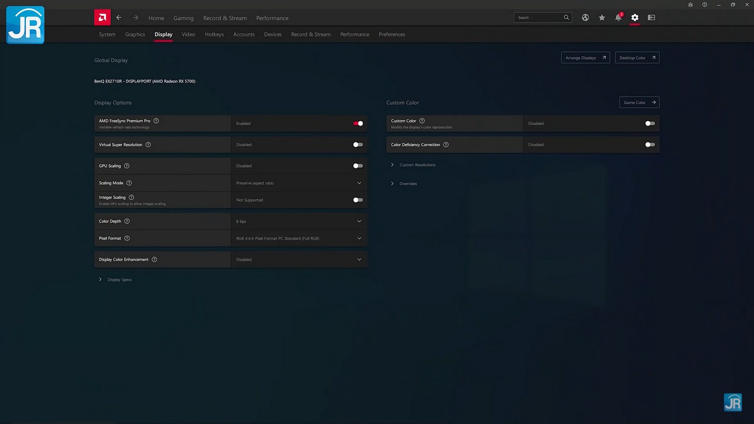The image size is (754, 424).
Task: Click the AMD logo home icon
Action: tap(102, 18)
